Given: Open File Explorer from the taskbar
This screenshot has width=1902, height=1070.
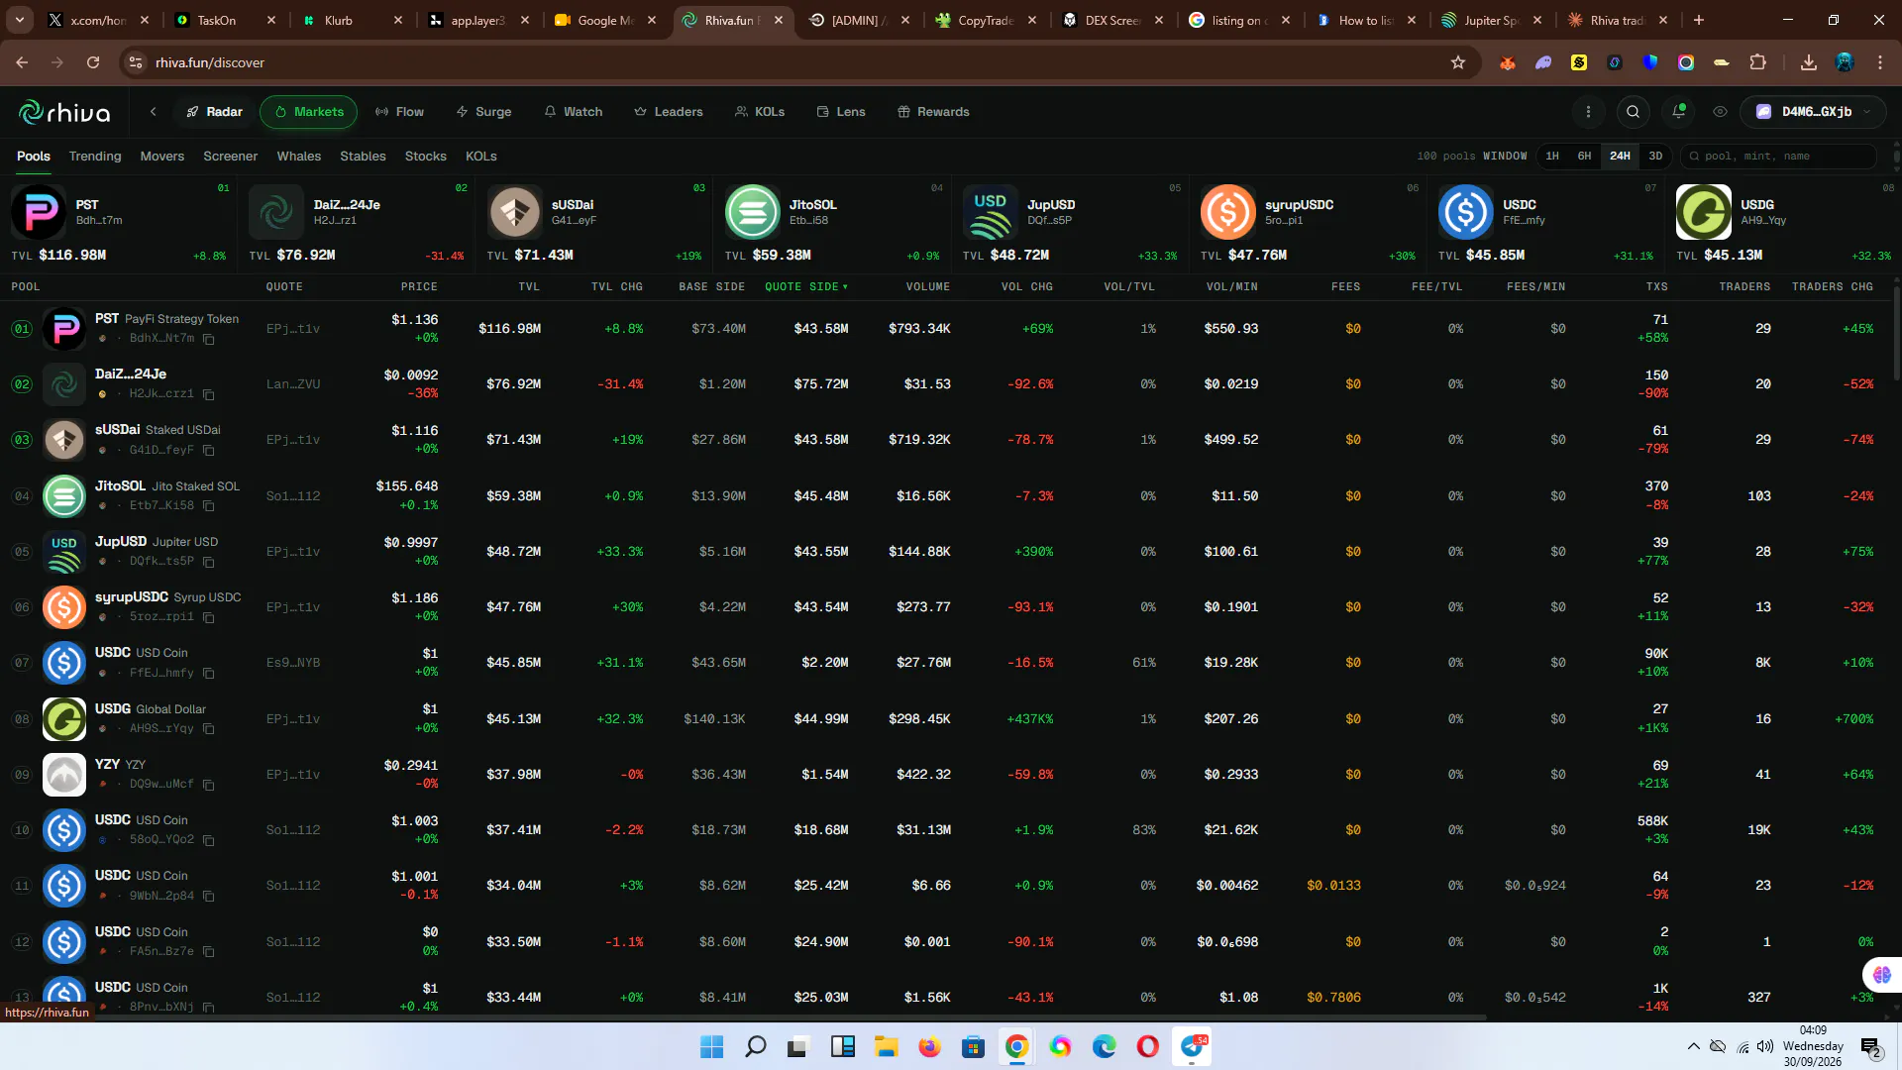Looking at the screenshot, I should [x=886, y=1046].
